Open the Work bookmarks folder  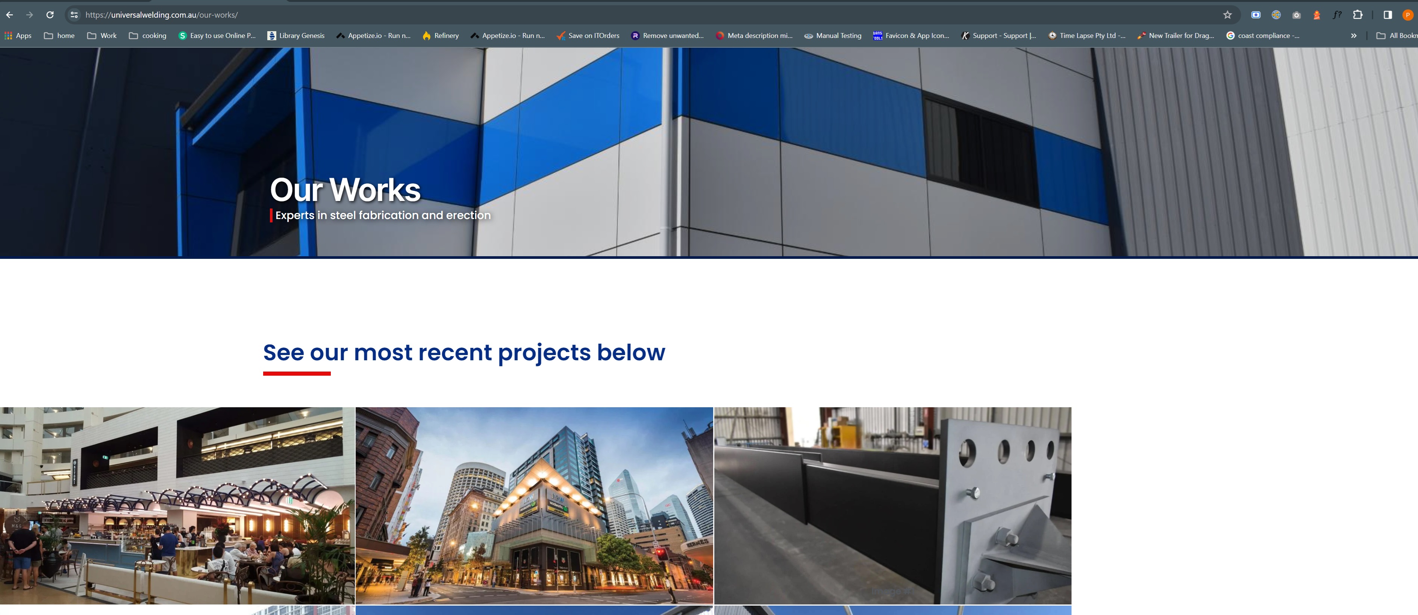(x=102, y=36)
